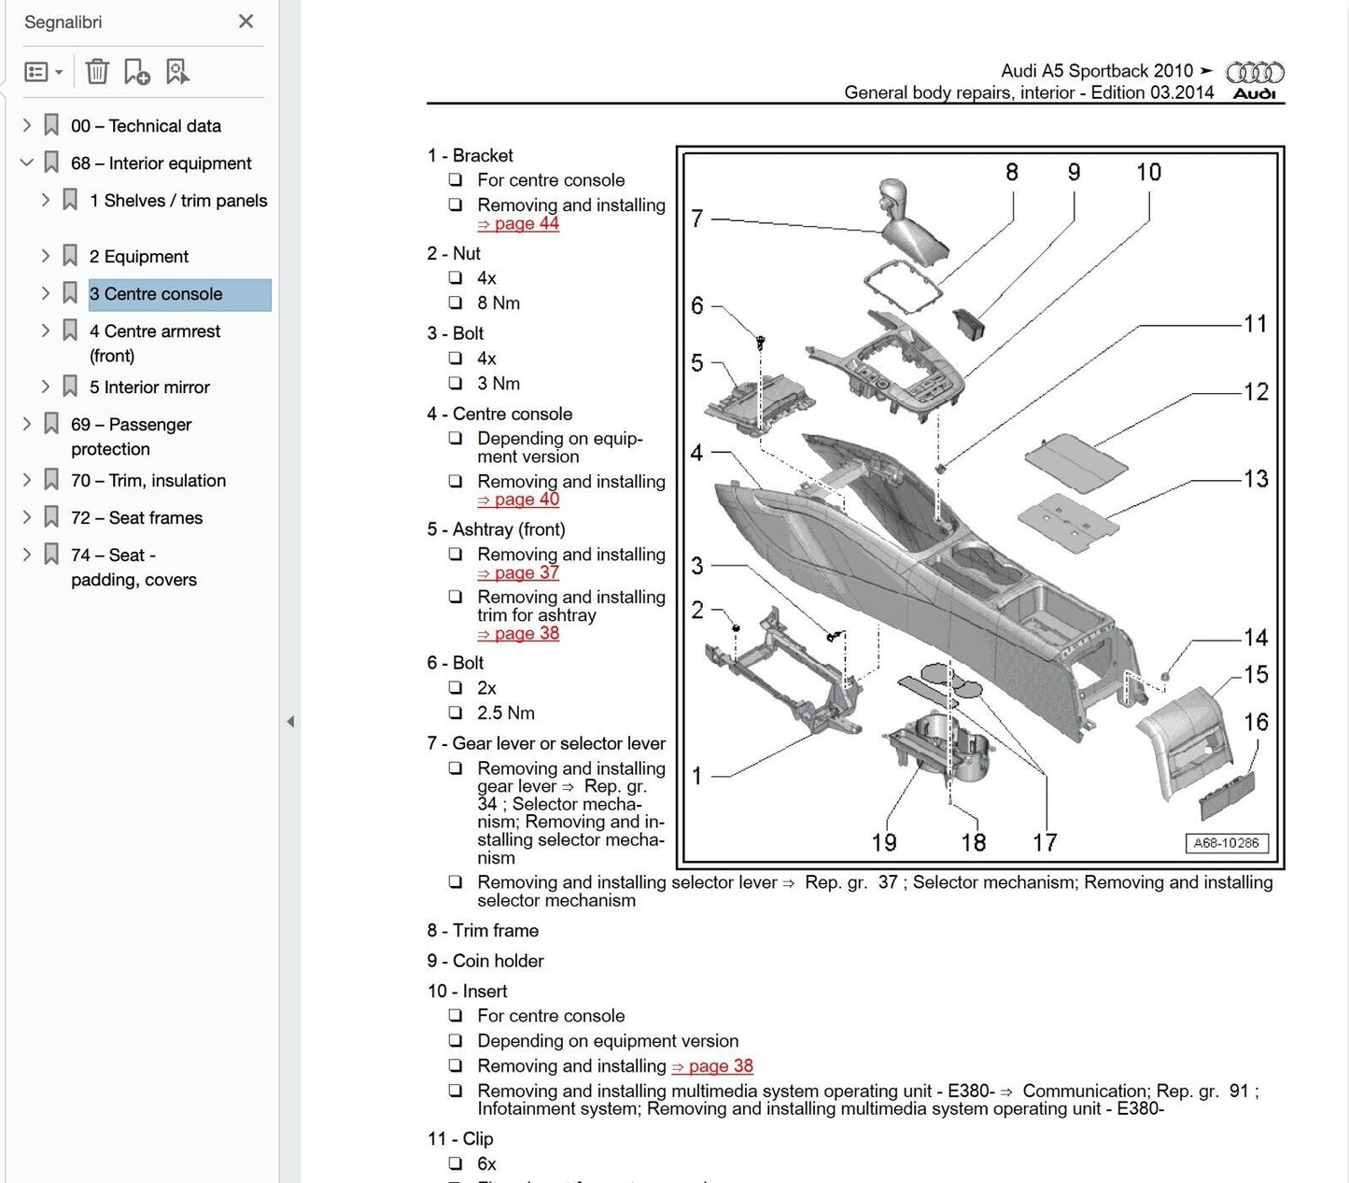Close the Segnalibri bookmarks panel
Image resolution: width=1349 pixels, height=1183 pixels.
(246, 21)
